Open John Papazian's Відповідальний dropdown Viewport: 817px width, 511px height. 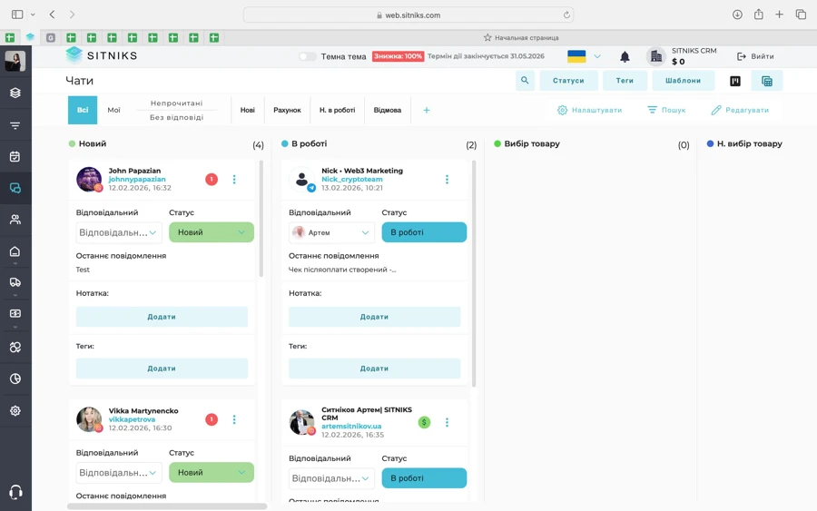point(119,232)
